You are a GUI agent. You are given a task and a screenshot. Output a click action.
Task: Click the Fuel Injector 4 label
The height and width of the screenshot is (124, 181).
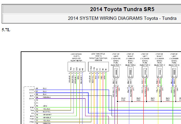[160, 59]
